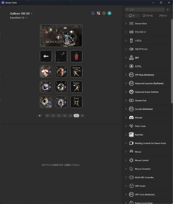Click the Advanced Launcher [BarRaider] label

click(149, 83)
